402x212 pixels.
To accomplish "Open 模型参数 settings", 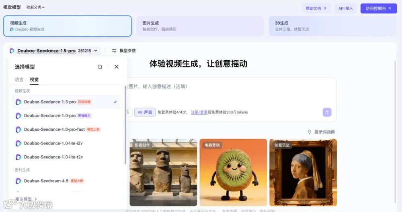I will click(x=124, y=51).
